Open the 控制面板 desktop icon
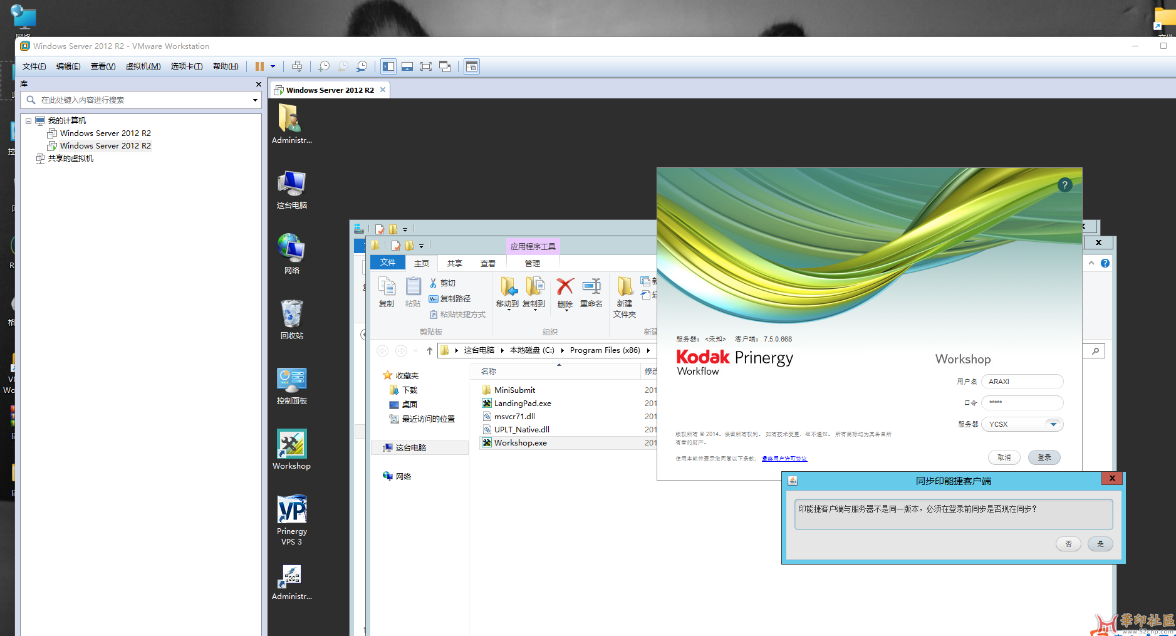Screen dimensions: 1176x636 292,385
